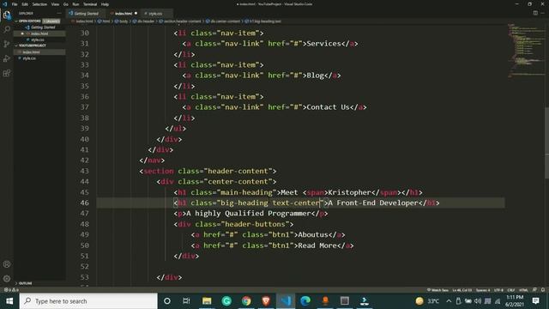Click the body breadcrumb segment
The height and width of the screenshot is (309, 549).
[x=122, y=21]
